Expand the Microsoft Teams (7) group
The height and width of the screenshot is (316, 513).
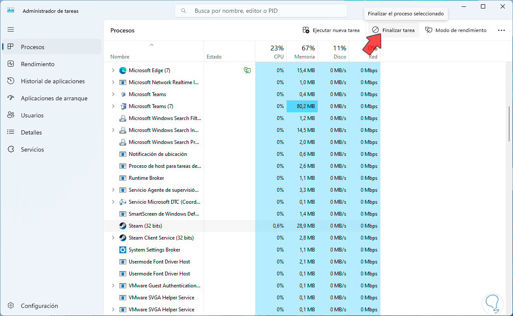tap(113, 106)
